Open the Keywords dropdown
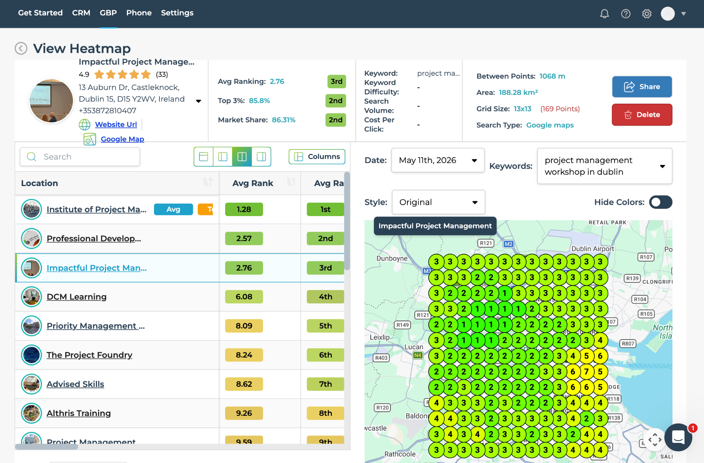 [x=605, y=166]
